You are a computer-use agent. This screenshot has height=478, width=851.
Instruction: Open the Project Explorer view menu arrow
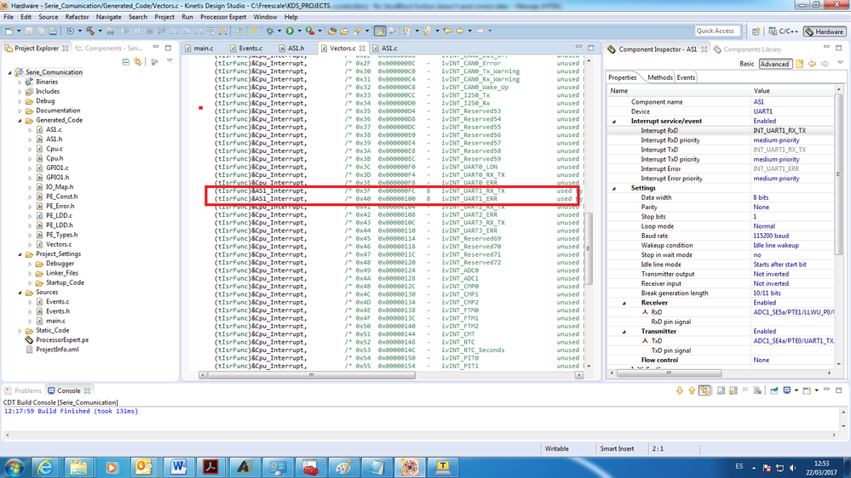pos(170,61)
